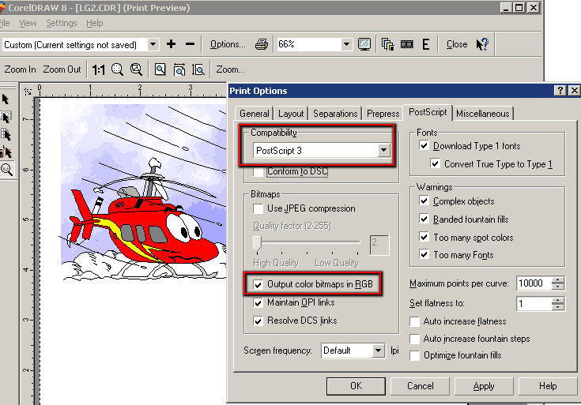581x405 pixels.
Task: Click Cancel in Print Options
Action: tap(421, 386)
